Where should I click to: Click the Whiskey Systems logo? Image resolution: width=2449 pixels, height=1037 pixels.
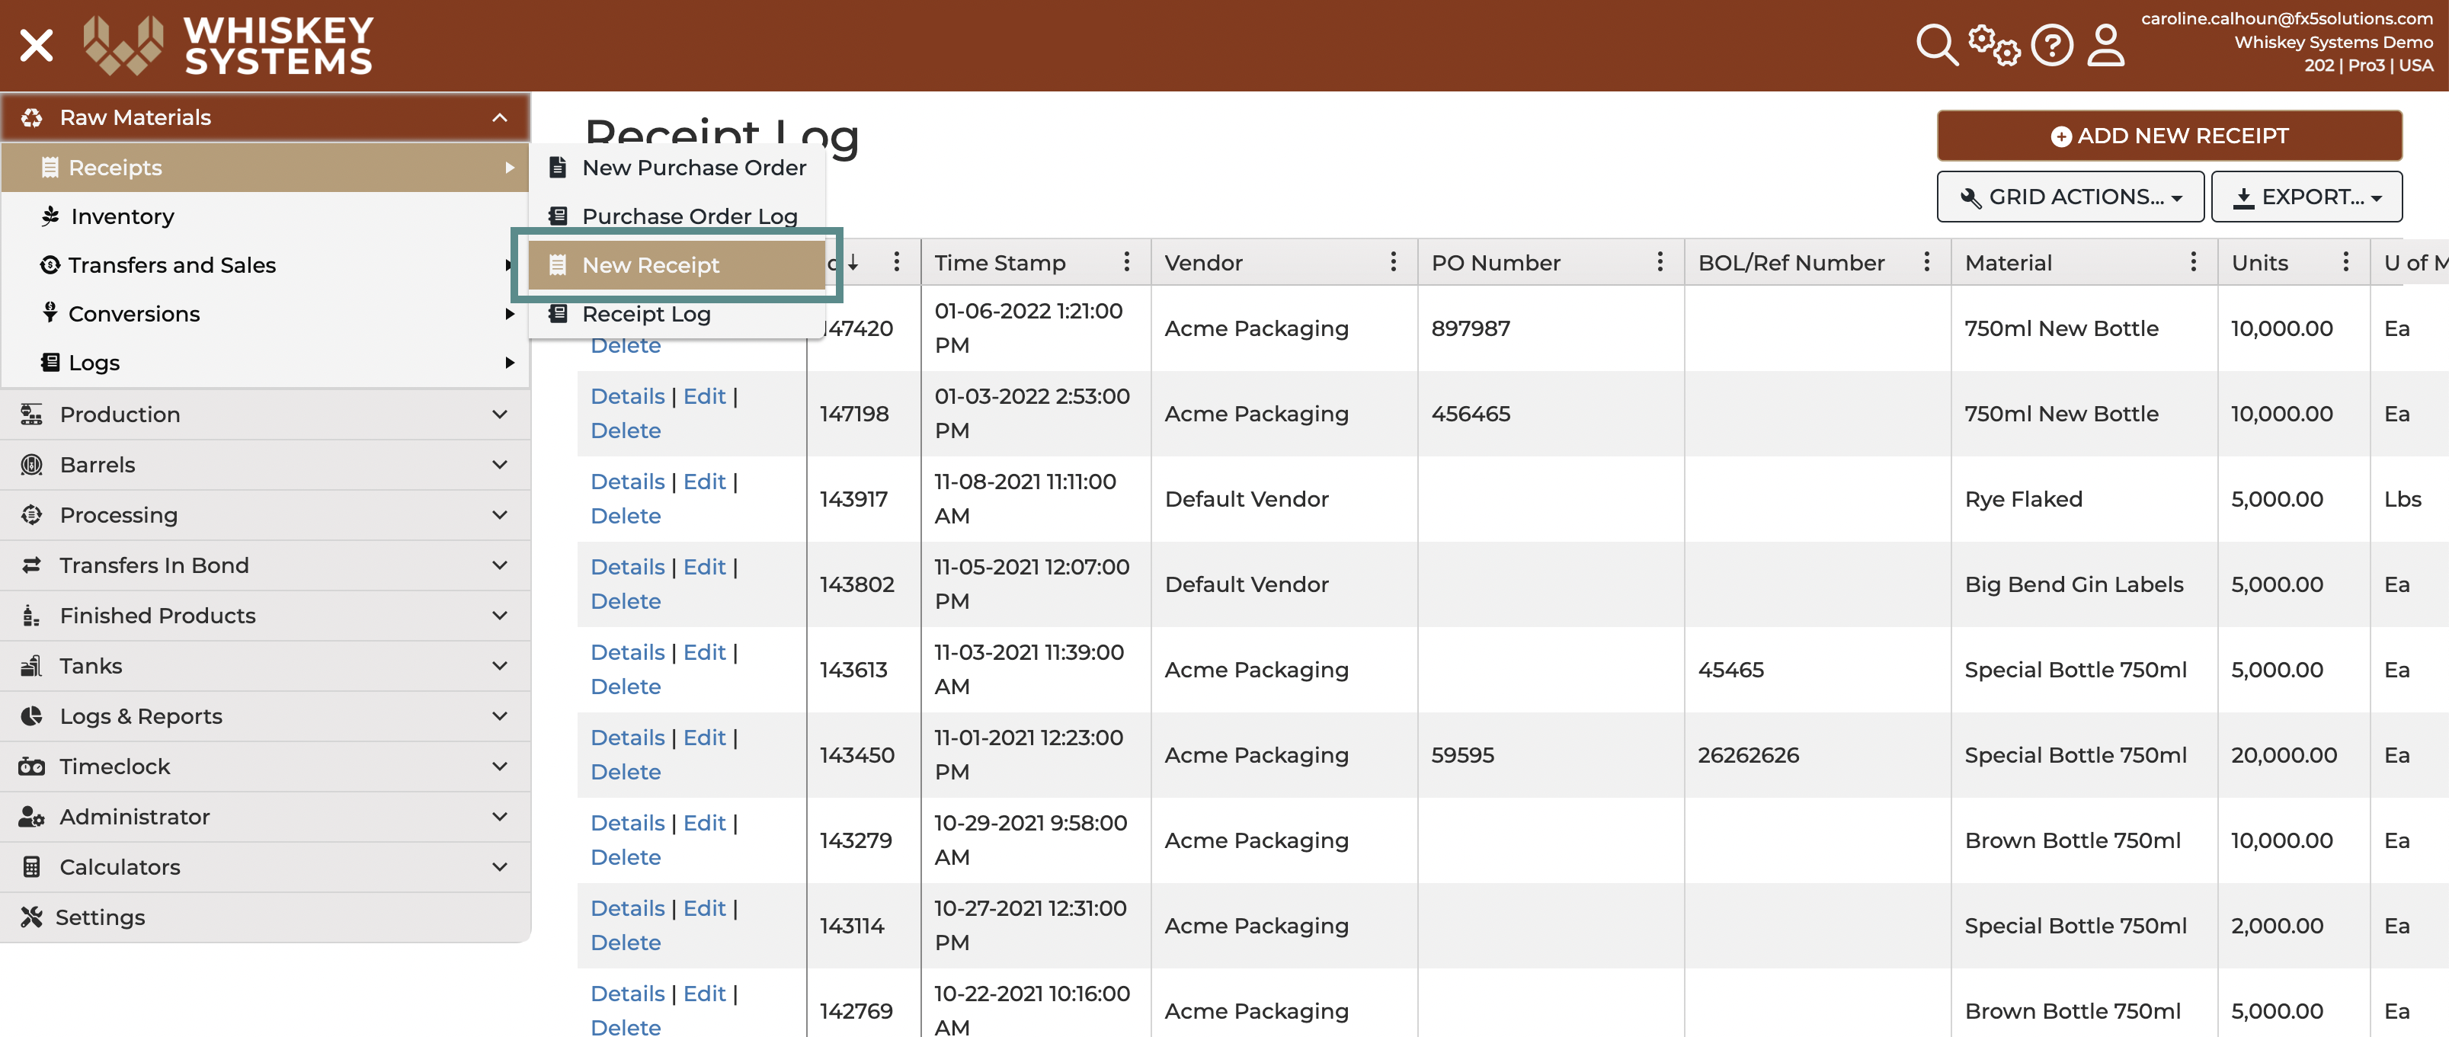click(x=228, y=45)
